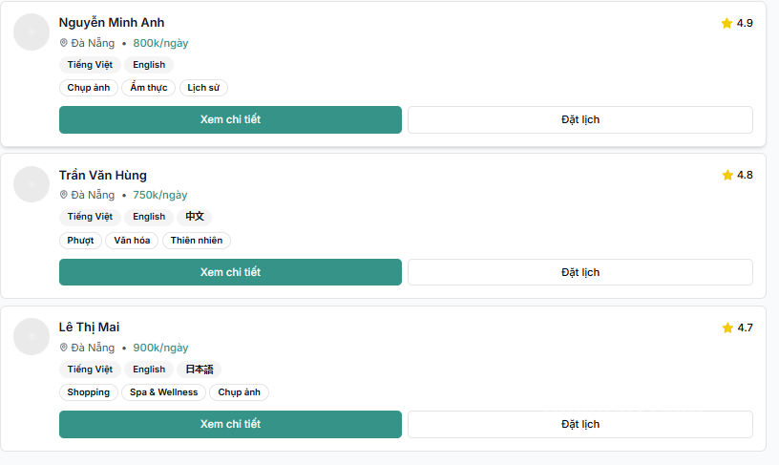Select the Lịch sử tag
The width and height of the screenshot is (779, 465).
203,88
